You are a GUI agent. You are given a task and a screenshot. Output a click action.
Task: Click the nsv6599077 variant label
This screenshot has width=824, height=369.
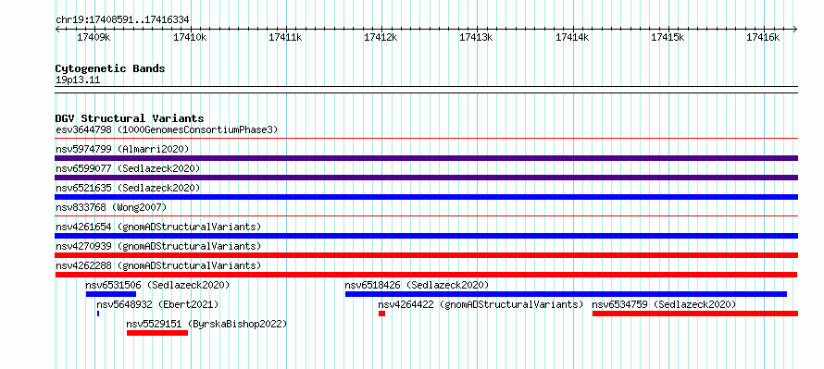(x=128, y=168)
